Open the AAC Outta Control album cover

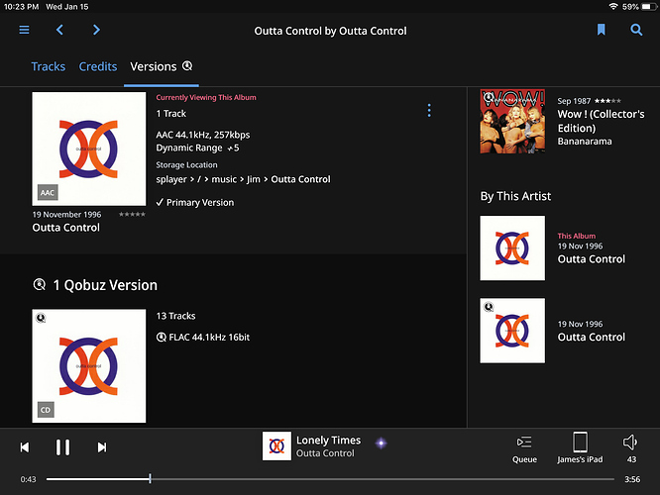click(89, 148)
